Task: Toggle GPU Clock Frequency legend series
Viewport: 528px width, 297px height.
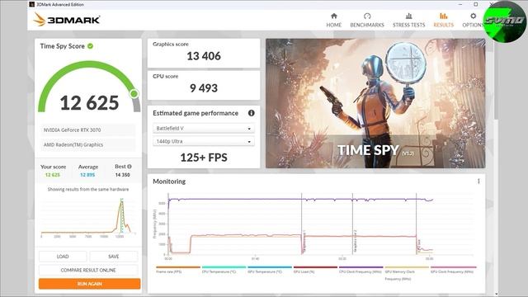Action: click(453, 270)
